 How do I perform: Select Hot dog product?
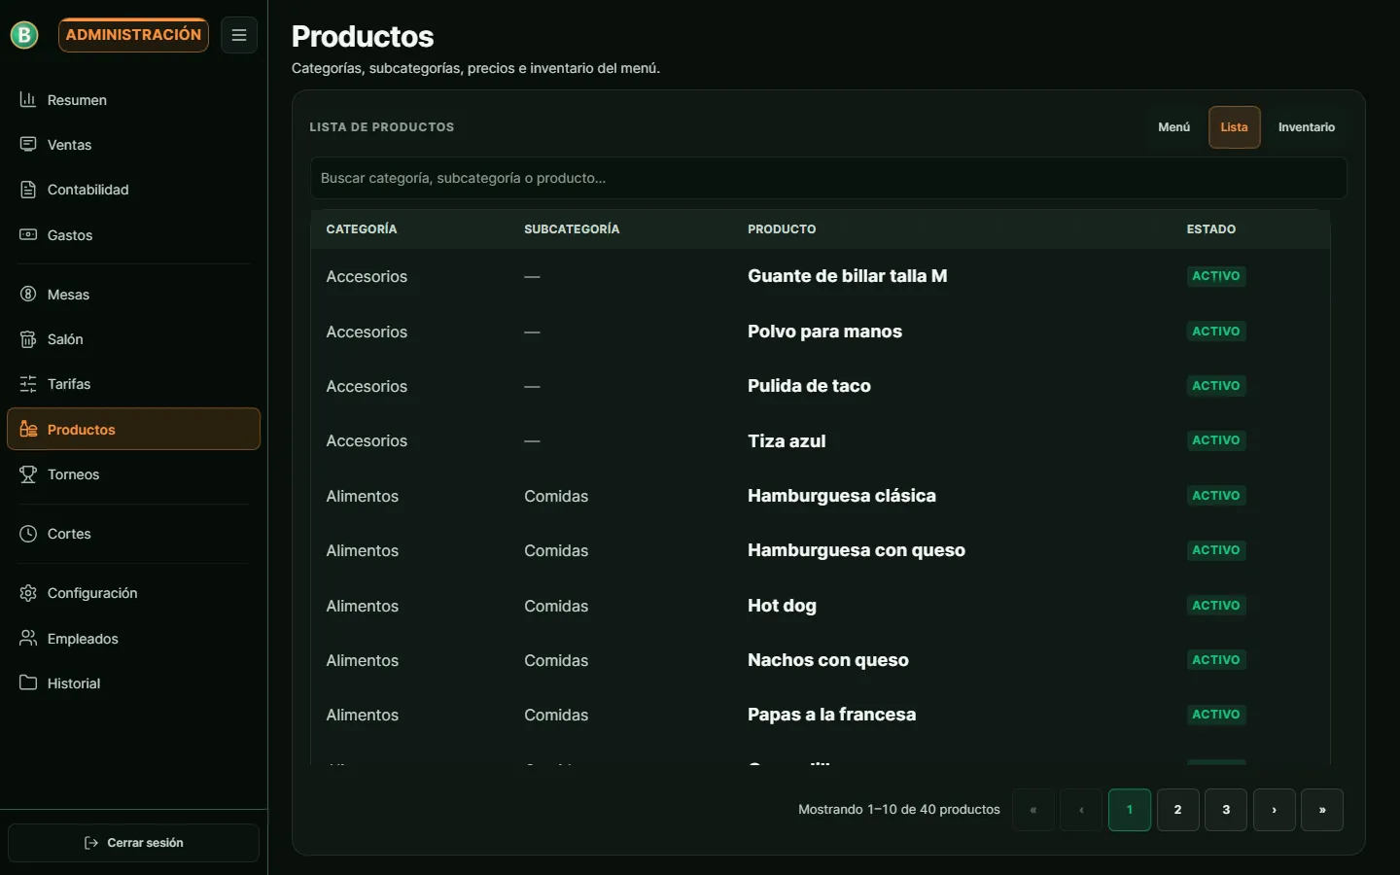782,606
